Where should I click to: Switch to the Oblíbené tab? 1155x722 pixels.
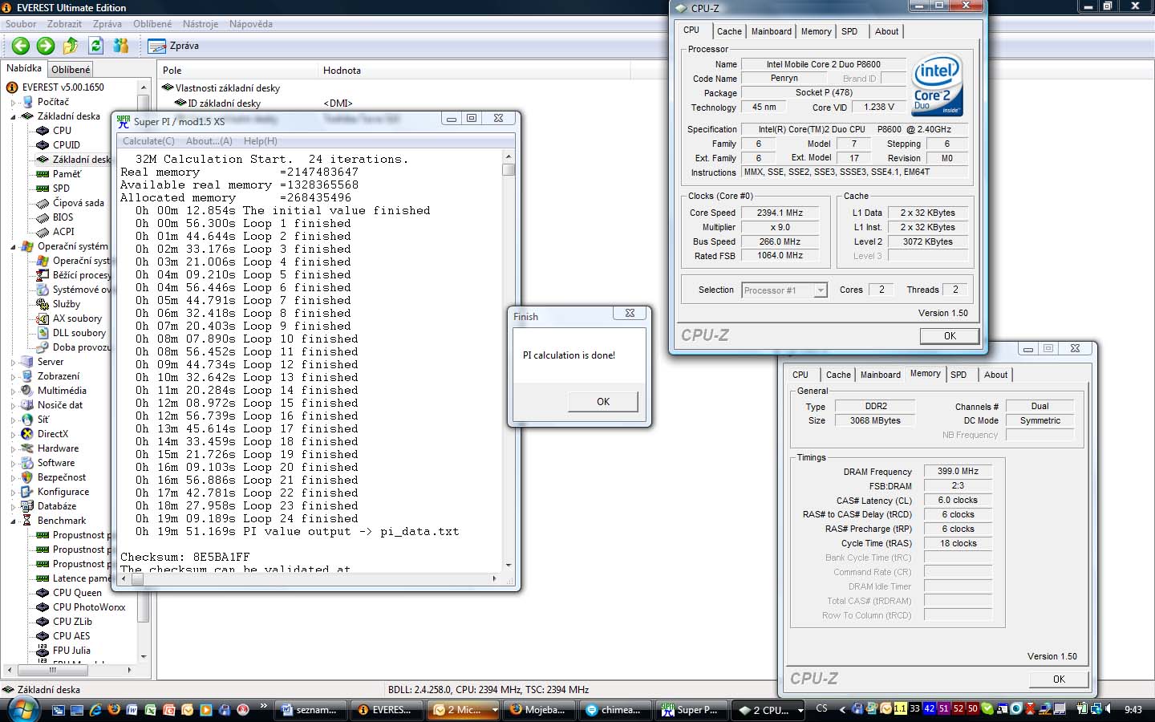tap(71, 70)
